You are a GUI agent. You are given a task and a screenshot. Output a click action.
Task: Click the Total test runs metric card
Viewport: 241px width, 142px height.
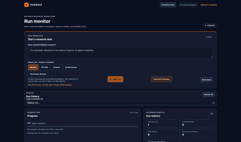click(163, 123)
